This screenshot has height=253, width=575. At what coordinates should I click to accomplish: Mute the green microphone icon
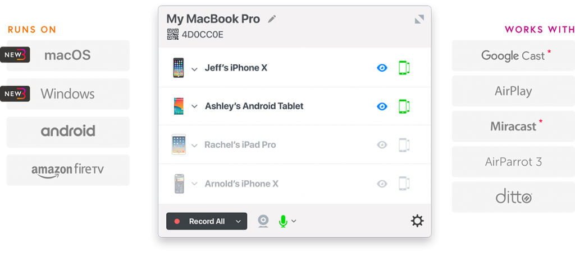tap(283, 221)
